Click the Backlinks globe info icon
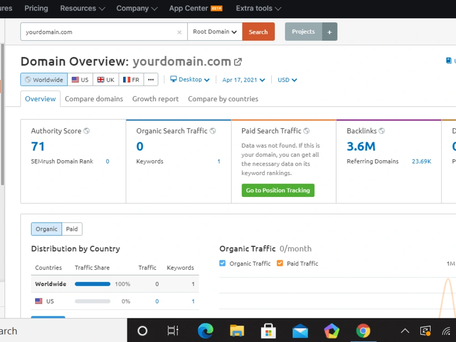 (x=382, y=131)
